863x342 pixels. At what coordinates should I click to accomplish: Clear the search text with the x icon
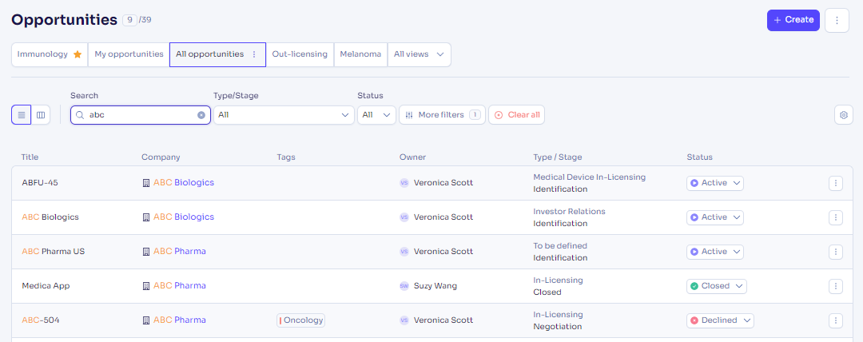(x=201, y=115)
